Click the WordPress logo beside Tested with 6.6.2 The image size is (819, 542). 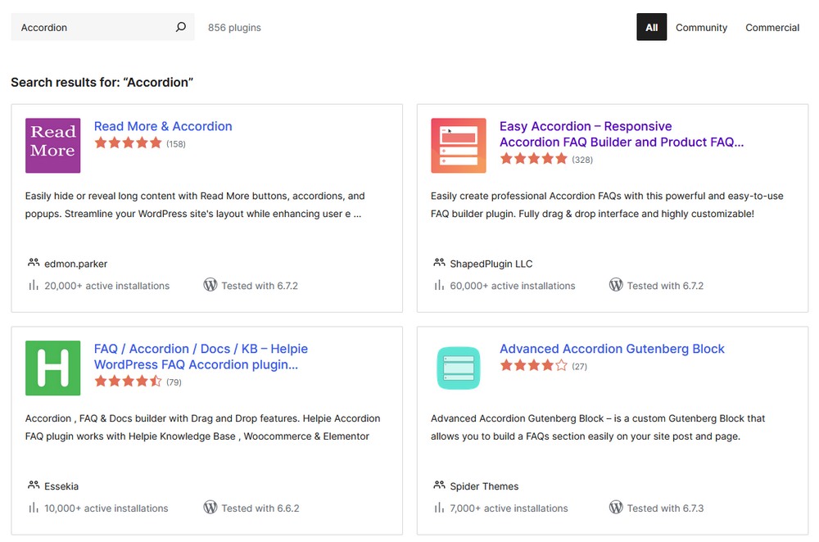point(210,507)
